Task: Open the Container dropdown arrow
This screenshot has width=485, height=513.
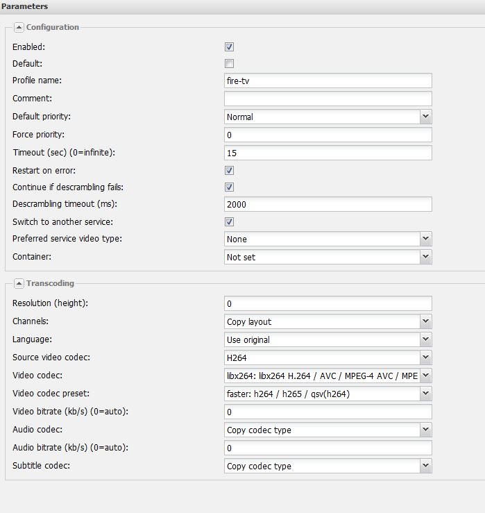Action: point(425,257)
